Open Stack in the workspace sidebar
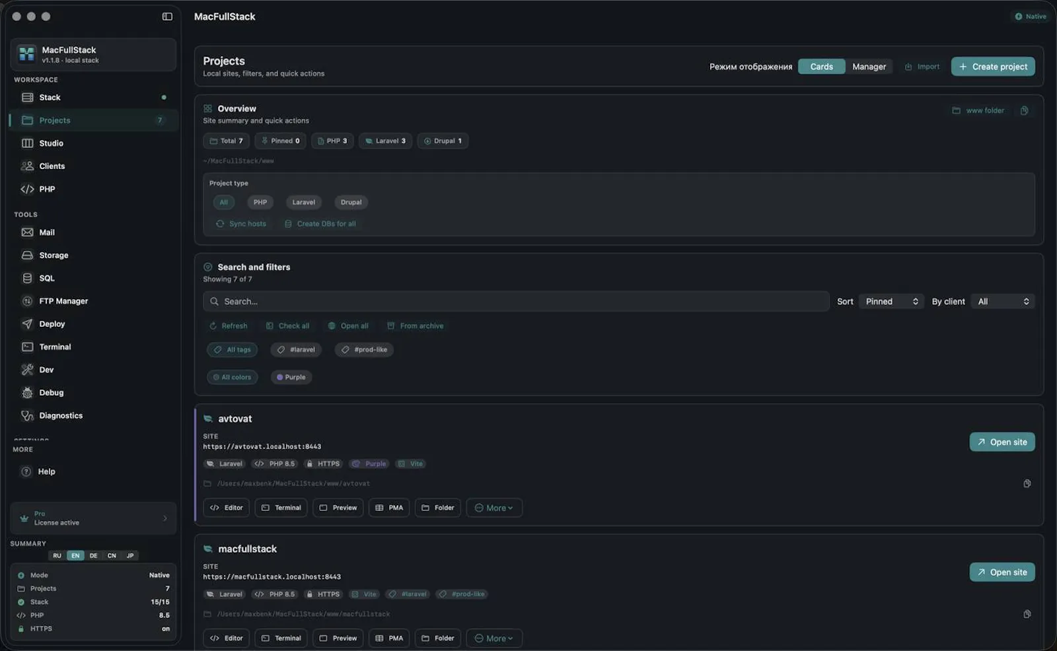 [x=93, y=97]
